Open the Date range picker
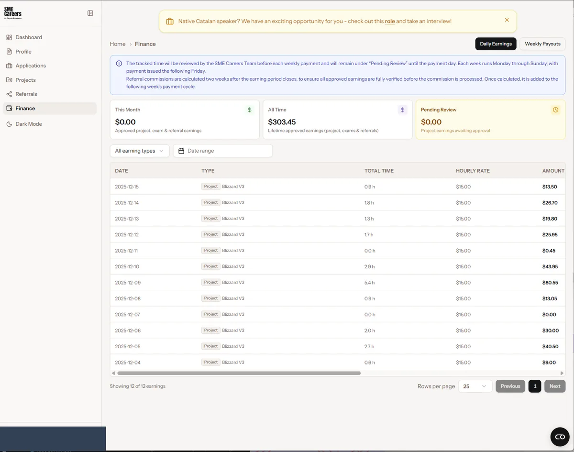The height and width of the screenshot is (452, 574). (x=223, y=151)
